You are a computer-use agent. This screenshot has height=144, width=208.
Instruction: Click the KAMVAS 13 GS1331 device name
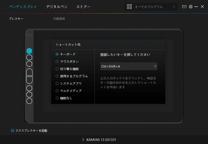point(101,140)
